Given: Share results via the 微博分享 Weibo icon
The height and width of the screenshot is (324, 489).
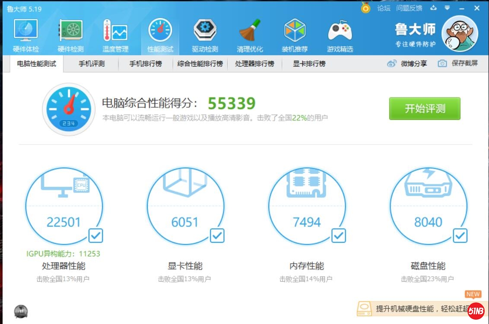Looking at the screenshot, I should pyautogui.click(x=392, y=63).
